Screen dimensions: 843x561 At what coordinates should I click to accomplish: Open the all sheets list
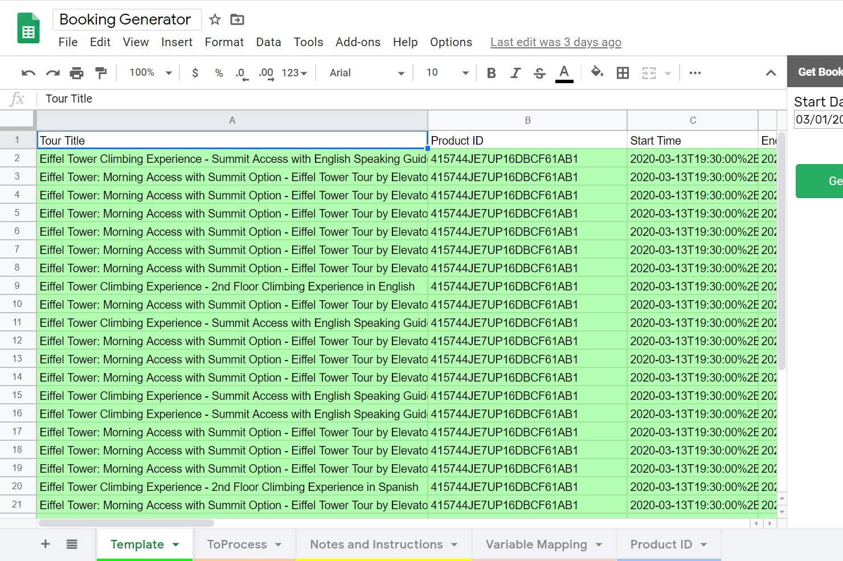point(72,544)
